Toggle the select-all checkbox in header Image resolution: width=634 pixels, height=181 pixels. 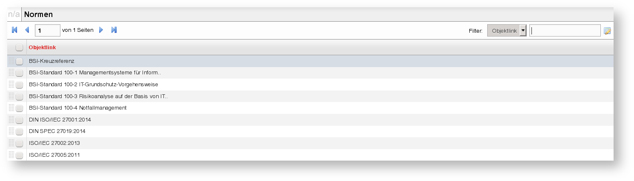coord(19,48)
